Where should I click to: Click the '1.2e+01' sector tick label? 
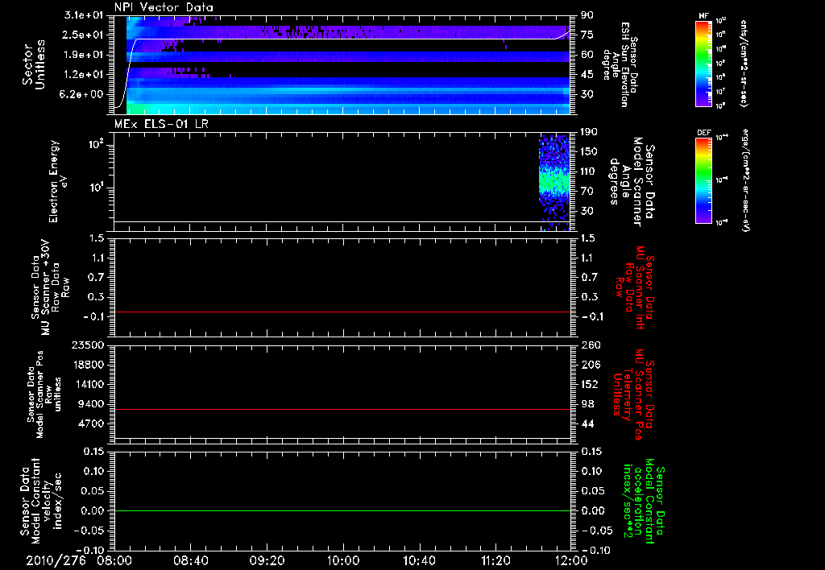[x=83, y=75]
